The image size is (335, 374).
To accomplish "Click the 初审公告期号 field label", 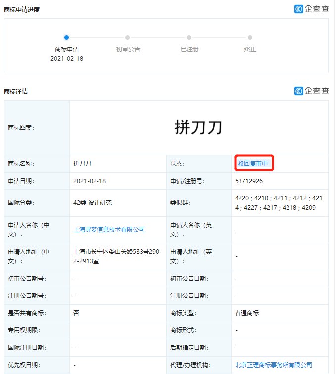I will pyautogui.click(x=27, y=278).
